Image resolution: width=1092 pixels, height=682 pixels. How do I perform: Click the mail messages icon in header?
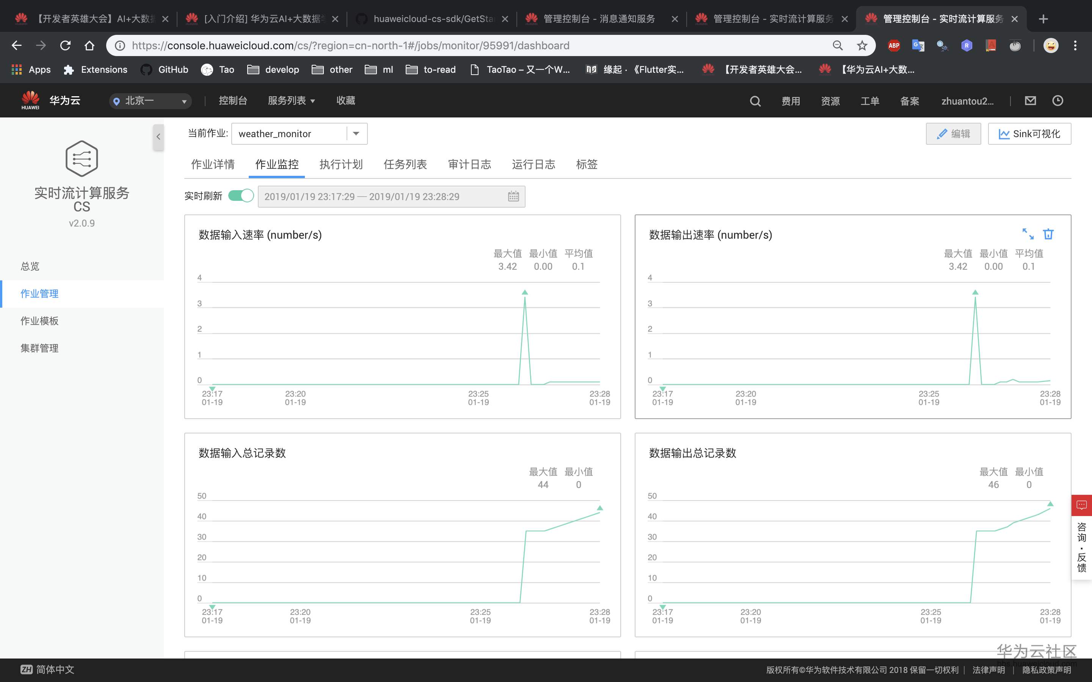tap(1030, 100)
